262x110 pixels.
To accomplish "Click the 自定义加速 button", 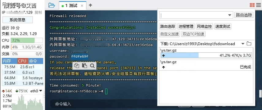I will click(169, 34).
